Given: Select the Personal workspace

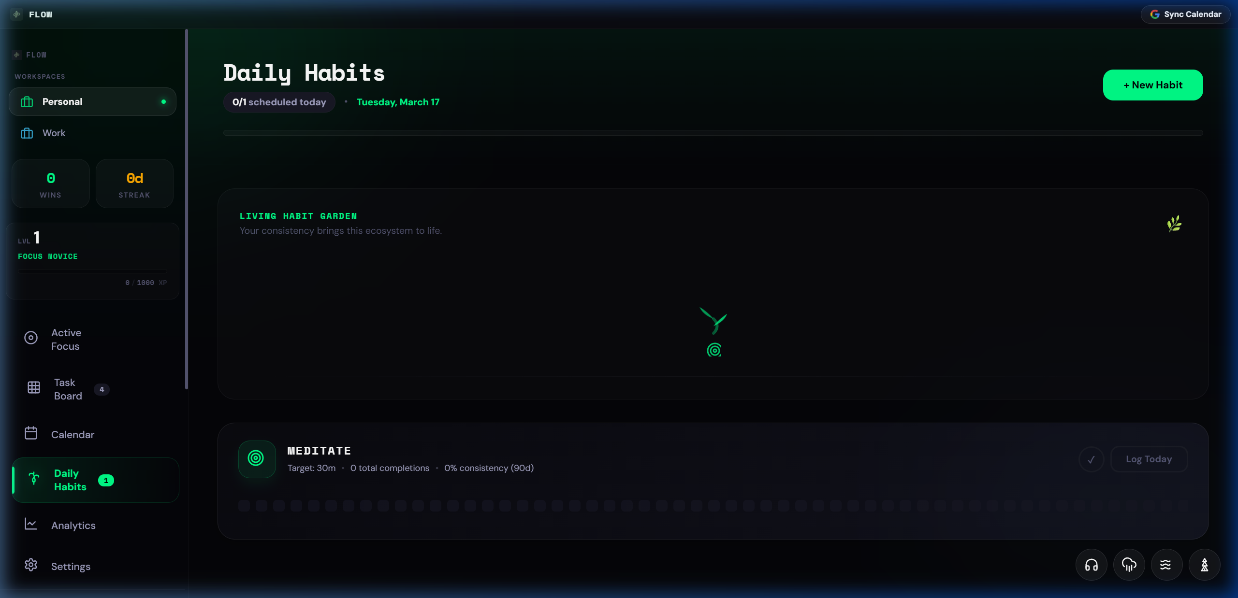Looking at the screenshot, I should point(92,101).
